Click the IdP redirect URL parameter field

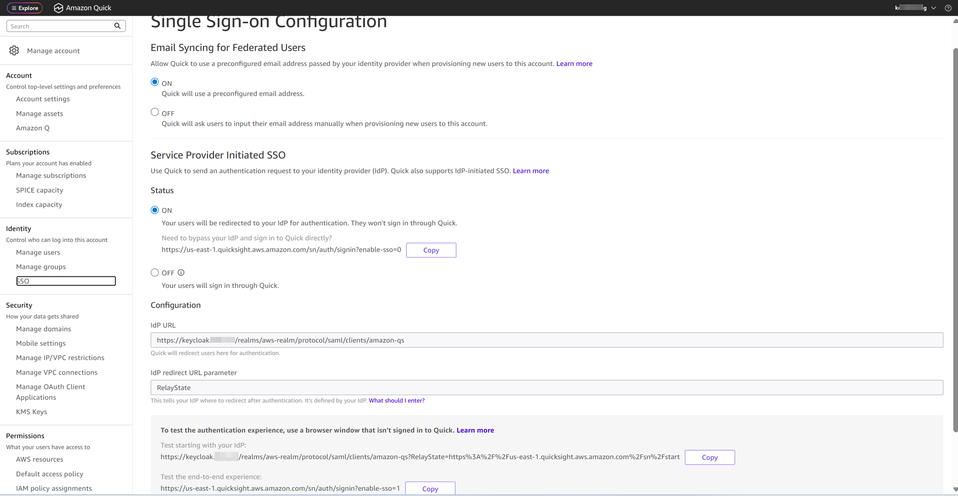[547, 388]
